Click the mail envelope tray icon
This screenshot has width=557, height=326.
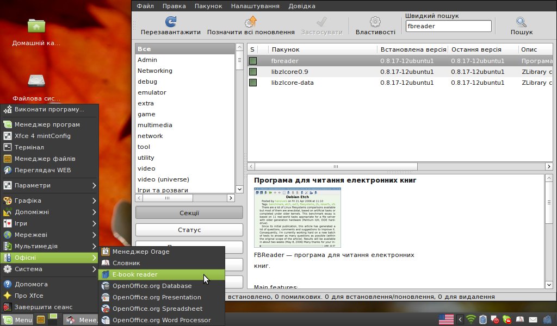[533, 319]
